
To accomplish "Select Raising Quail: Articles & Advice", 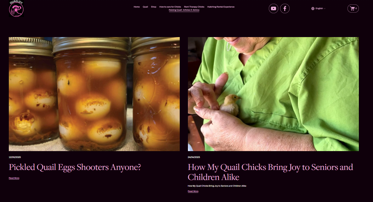I will [x=184, y=10].
